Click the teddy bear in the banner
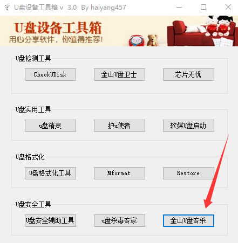This screenshot has width=238, height=243. point(152,40)
